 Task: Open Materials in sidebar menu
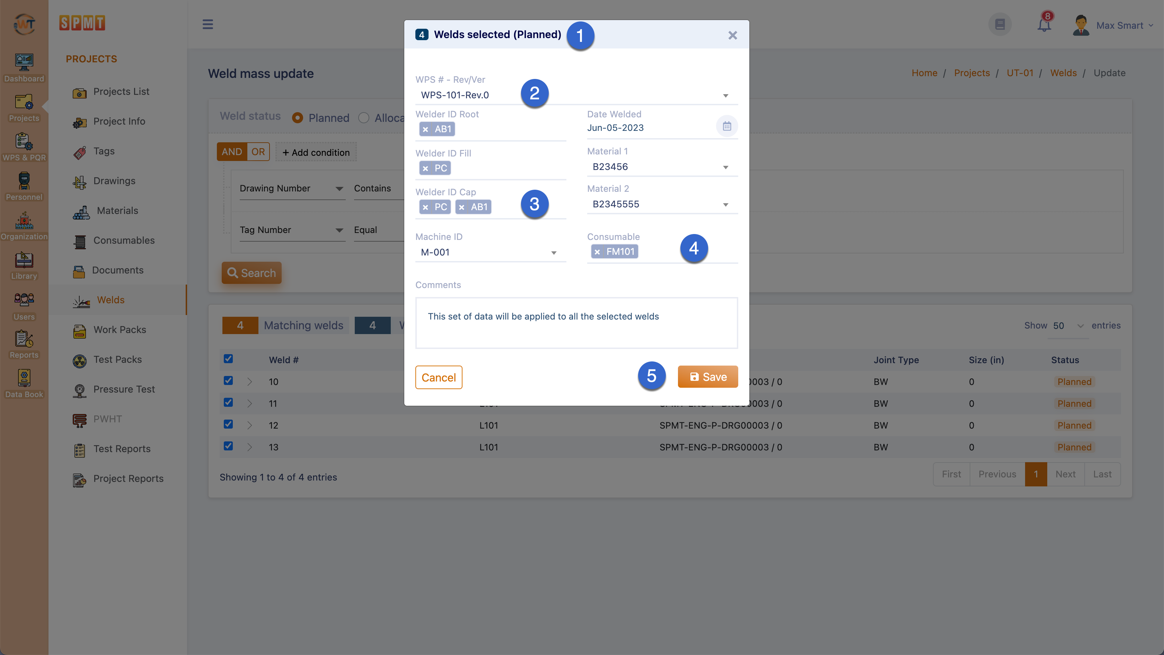tap(117, 211)
